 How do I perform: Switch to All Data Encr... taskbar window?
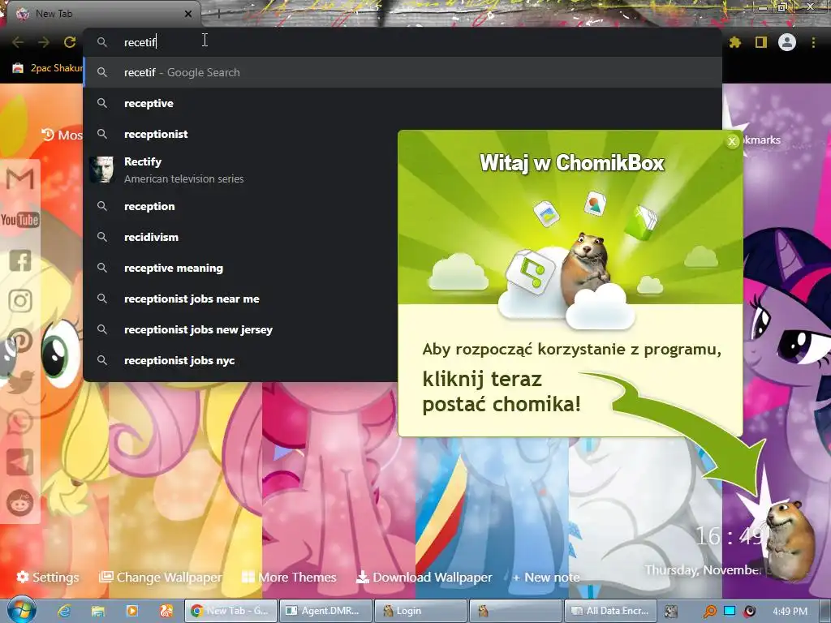tap(610, 611)
